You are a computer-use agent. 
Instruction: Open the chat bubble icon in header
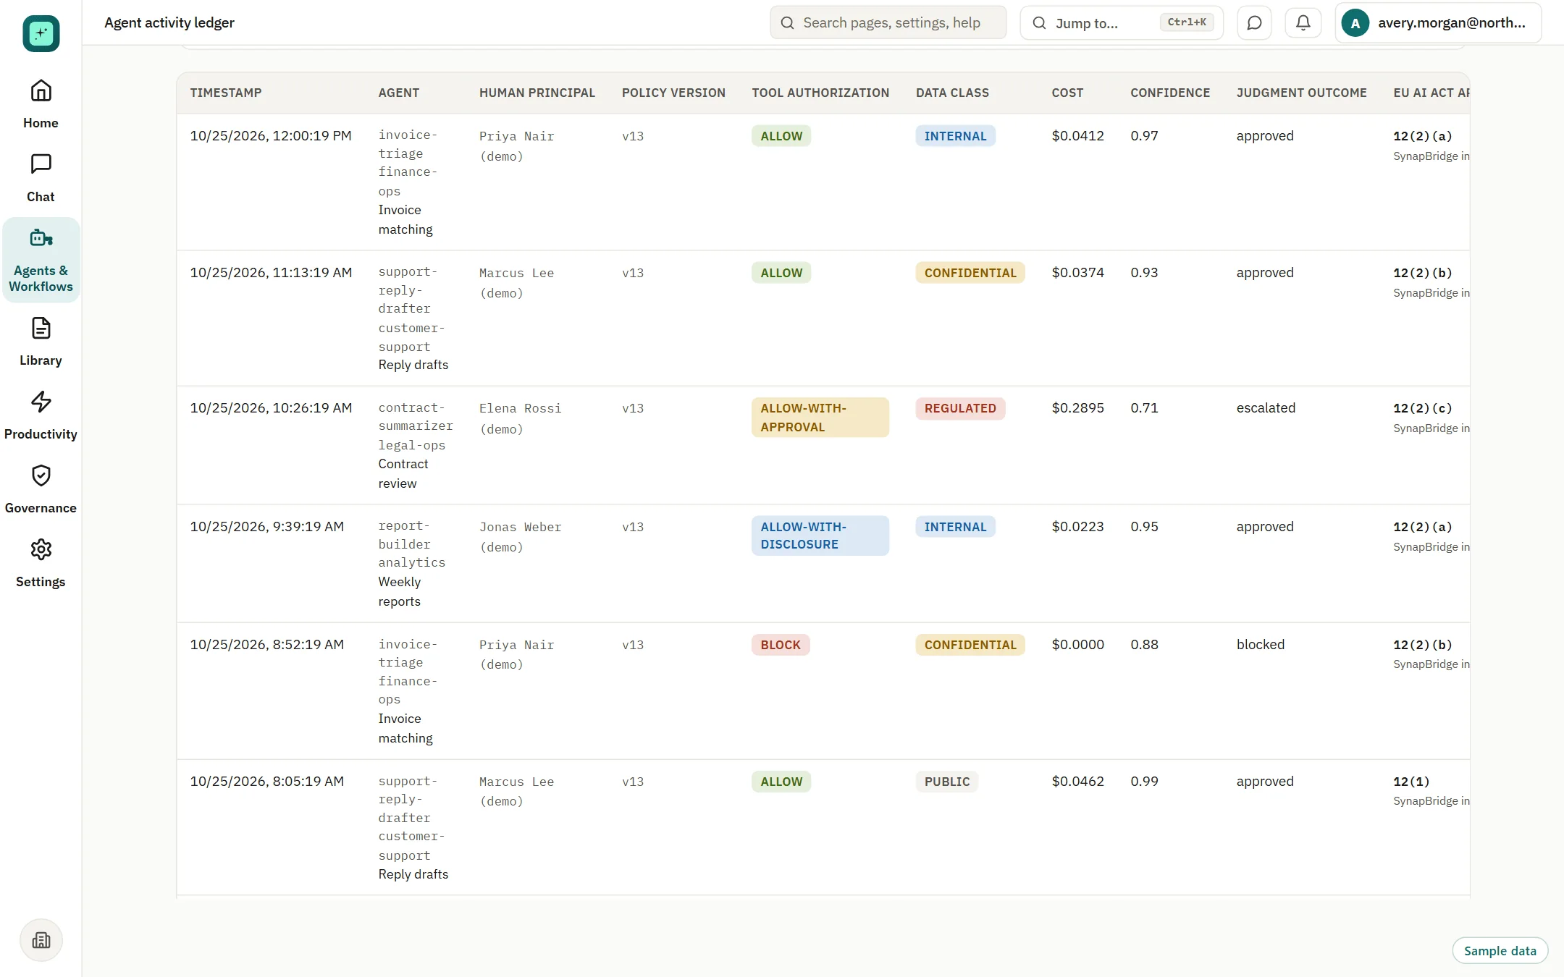tap(1254, 22)
